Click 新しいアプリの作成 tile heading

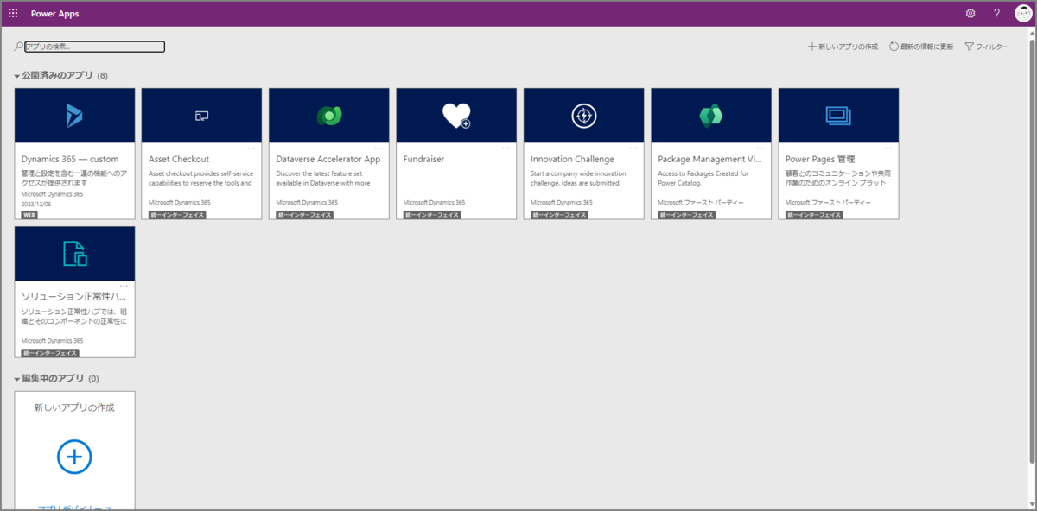[74, 407]
